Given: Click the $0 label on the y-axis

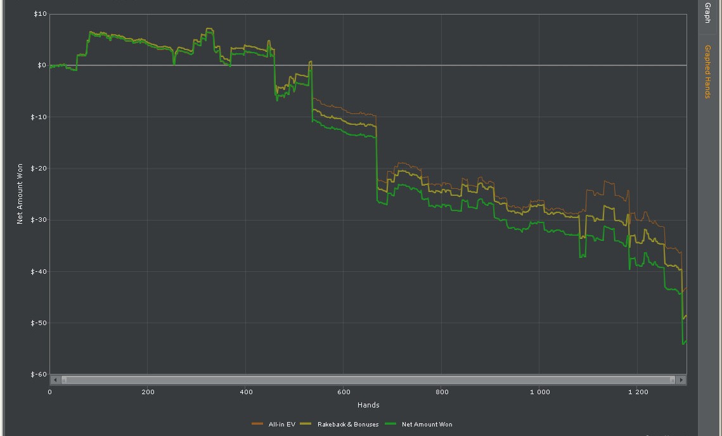Looking at the screenshot, I should (41, 65).
